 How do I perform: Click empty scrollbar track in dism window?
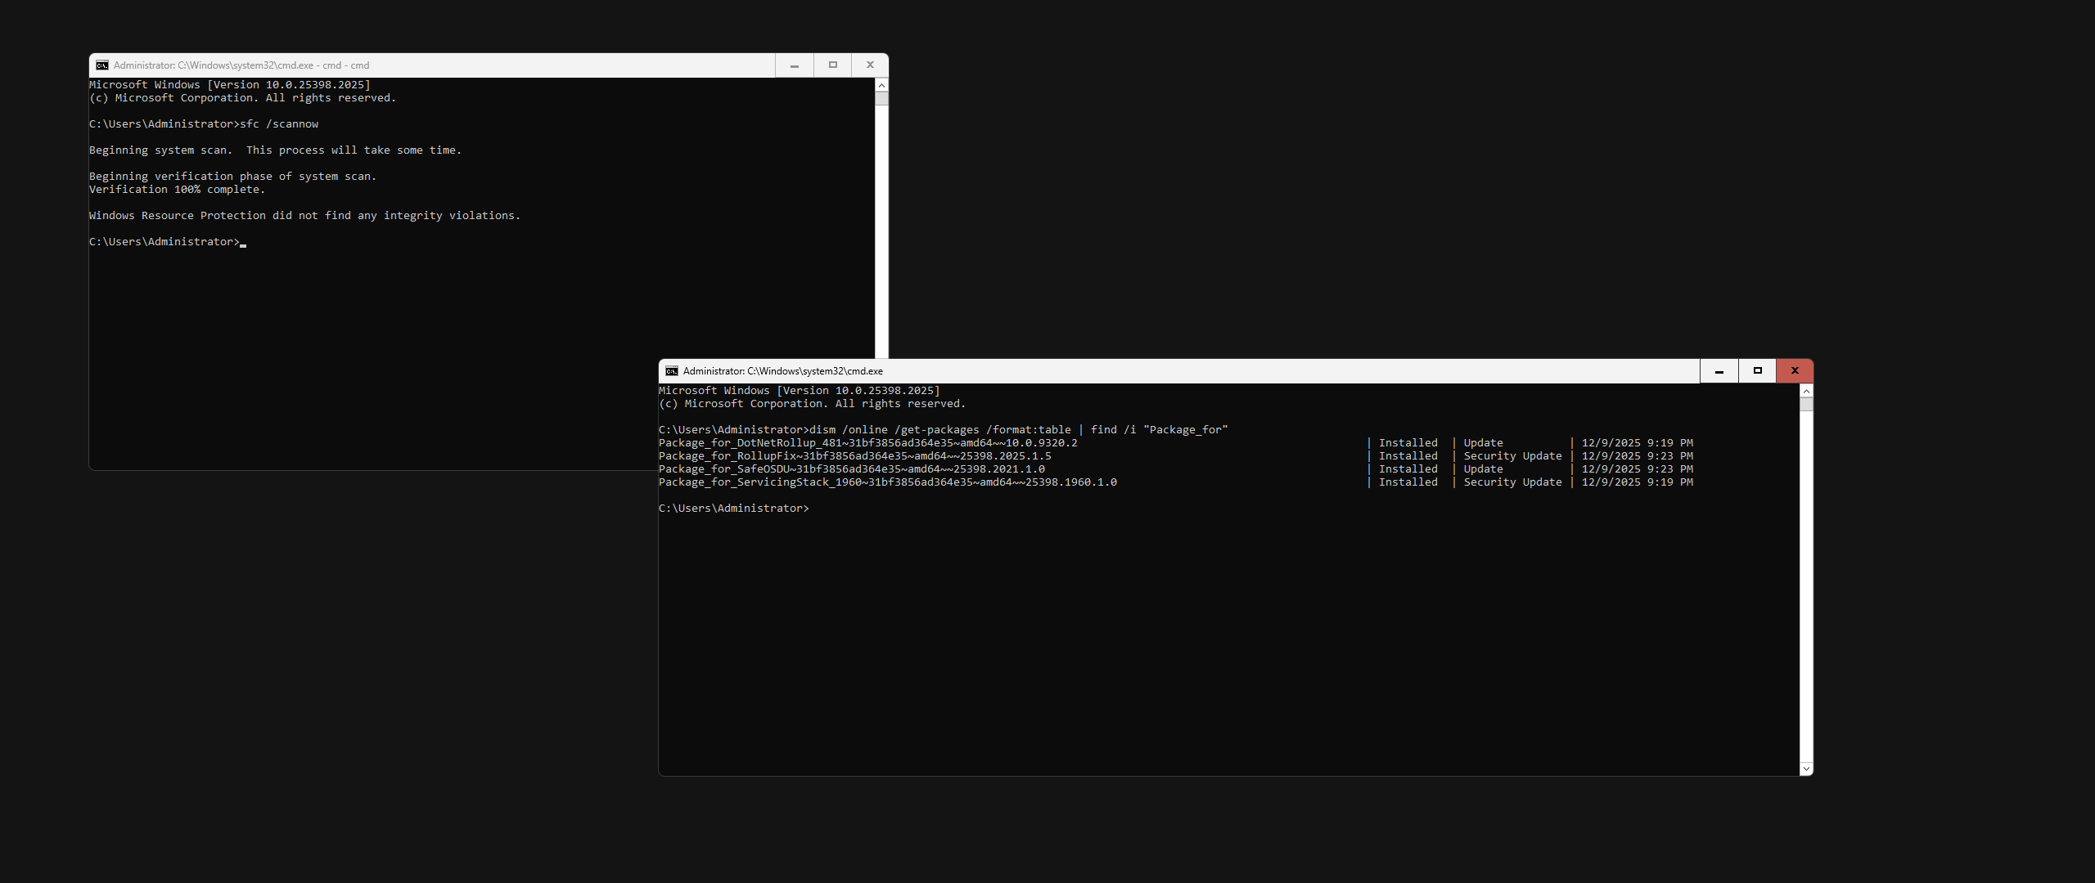[1806, 589]
